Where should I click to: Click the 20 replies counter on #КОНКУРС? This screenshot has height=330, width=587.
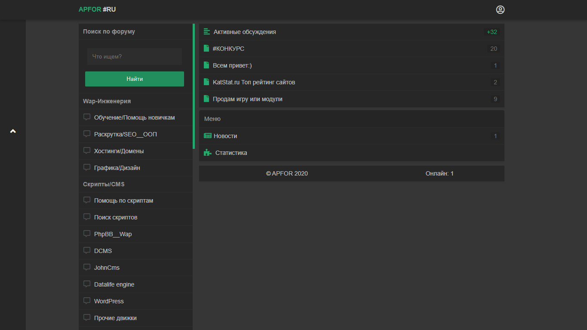pos(494,49)
